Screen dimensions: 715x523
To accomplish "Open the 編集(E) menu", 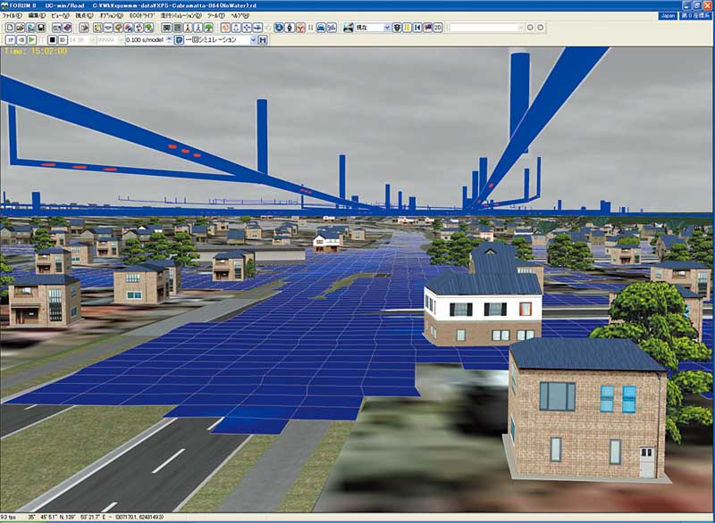I will [x=37, y=15].
